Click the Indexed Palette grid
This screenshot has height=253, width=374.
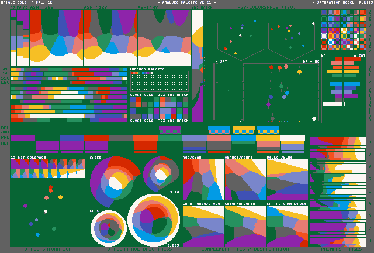pyautogui.click(x=159, y=81)
